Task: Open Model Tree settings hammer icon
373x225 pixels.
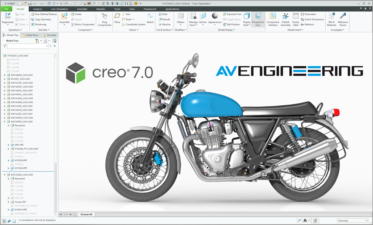Action: 37,41
